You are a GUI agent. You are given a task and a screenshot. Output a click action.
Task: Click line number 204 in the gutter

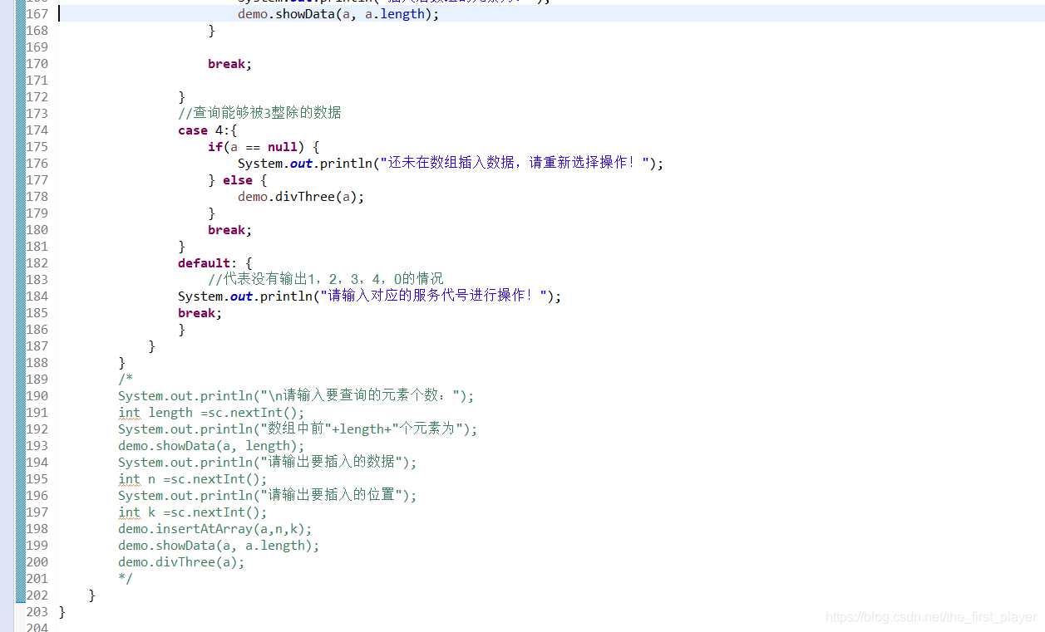(x=37, y=627)
